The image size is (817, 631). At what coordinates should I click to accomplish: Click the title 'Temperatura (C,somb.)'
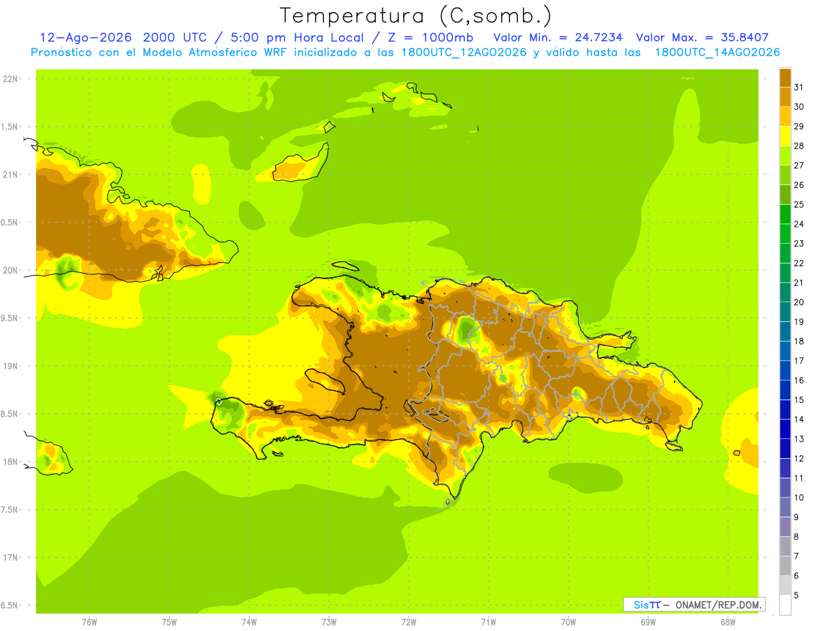click(415, 16)
